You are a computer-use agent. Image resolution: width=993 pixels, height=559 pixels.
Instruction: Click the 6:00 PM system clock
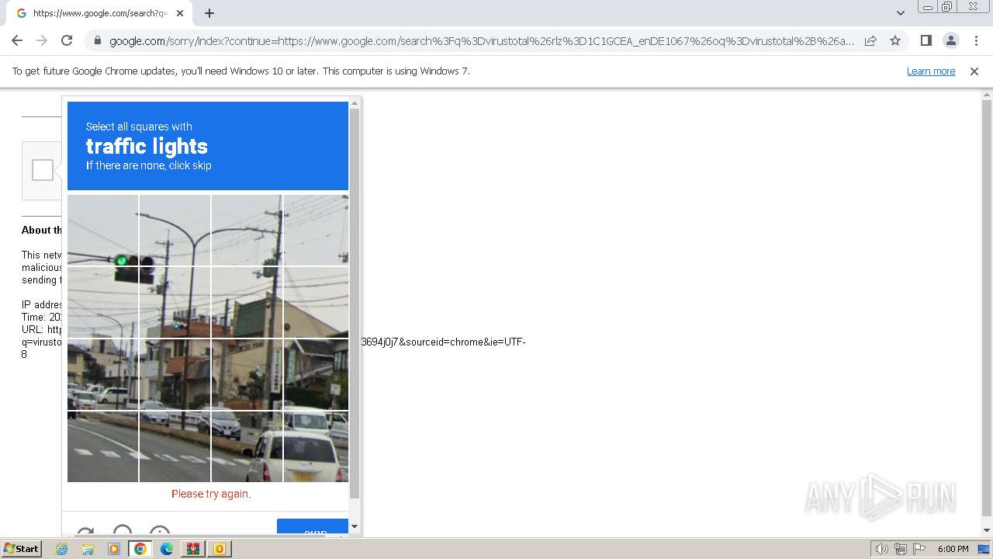point(953,549)
